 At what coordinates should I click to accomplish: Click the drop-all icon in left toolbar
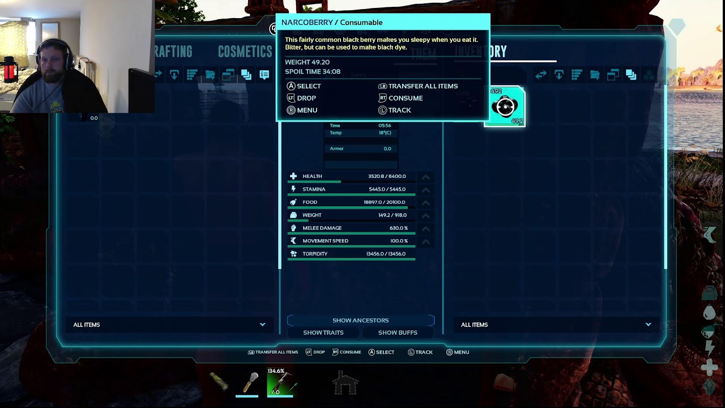click(x=174, y=74)
